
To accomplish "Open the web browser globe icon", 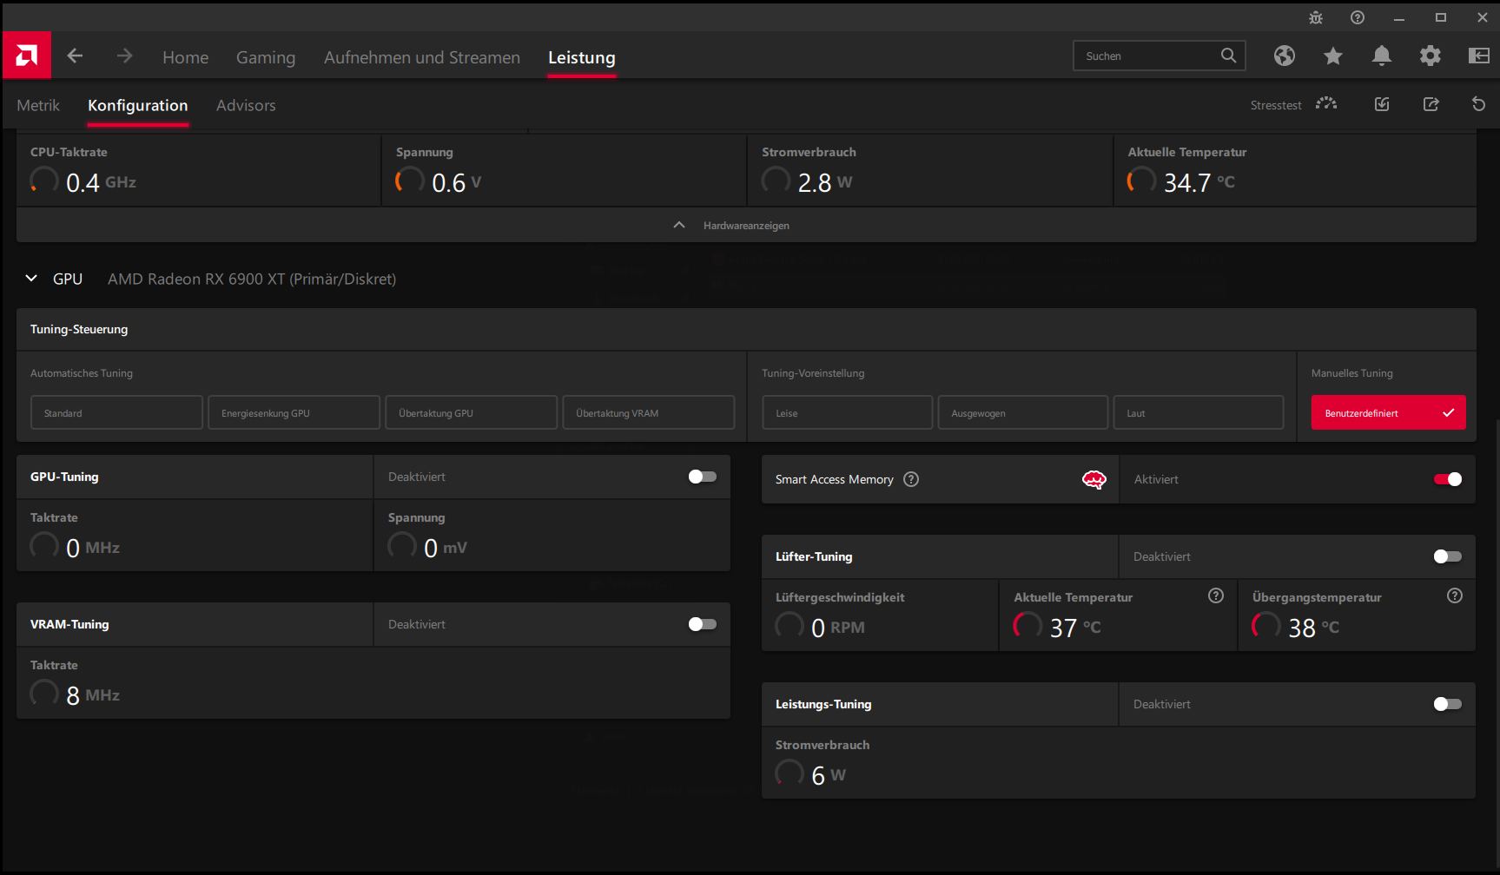I will pyautogui.click(x=1285, y=56).
